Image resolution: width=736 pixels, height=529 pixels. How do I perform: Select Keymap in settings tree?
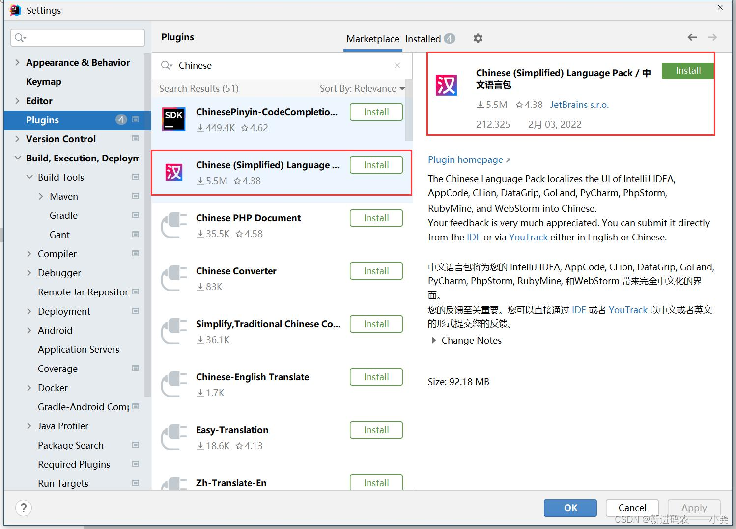(44, 81)
